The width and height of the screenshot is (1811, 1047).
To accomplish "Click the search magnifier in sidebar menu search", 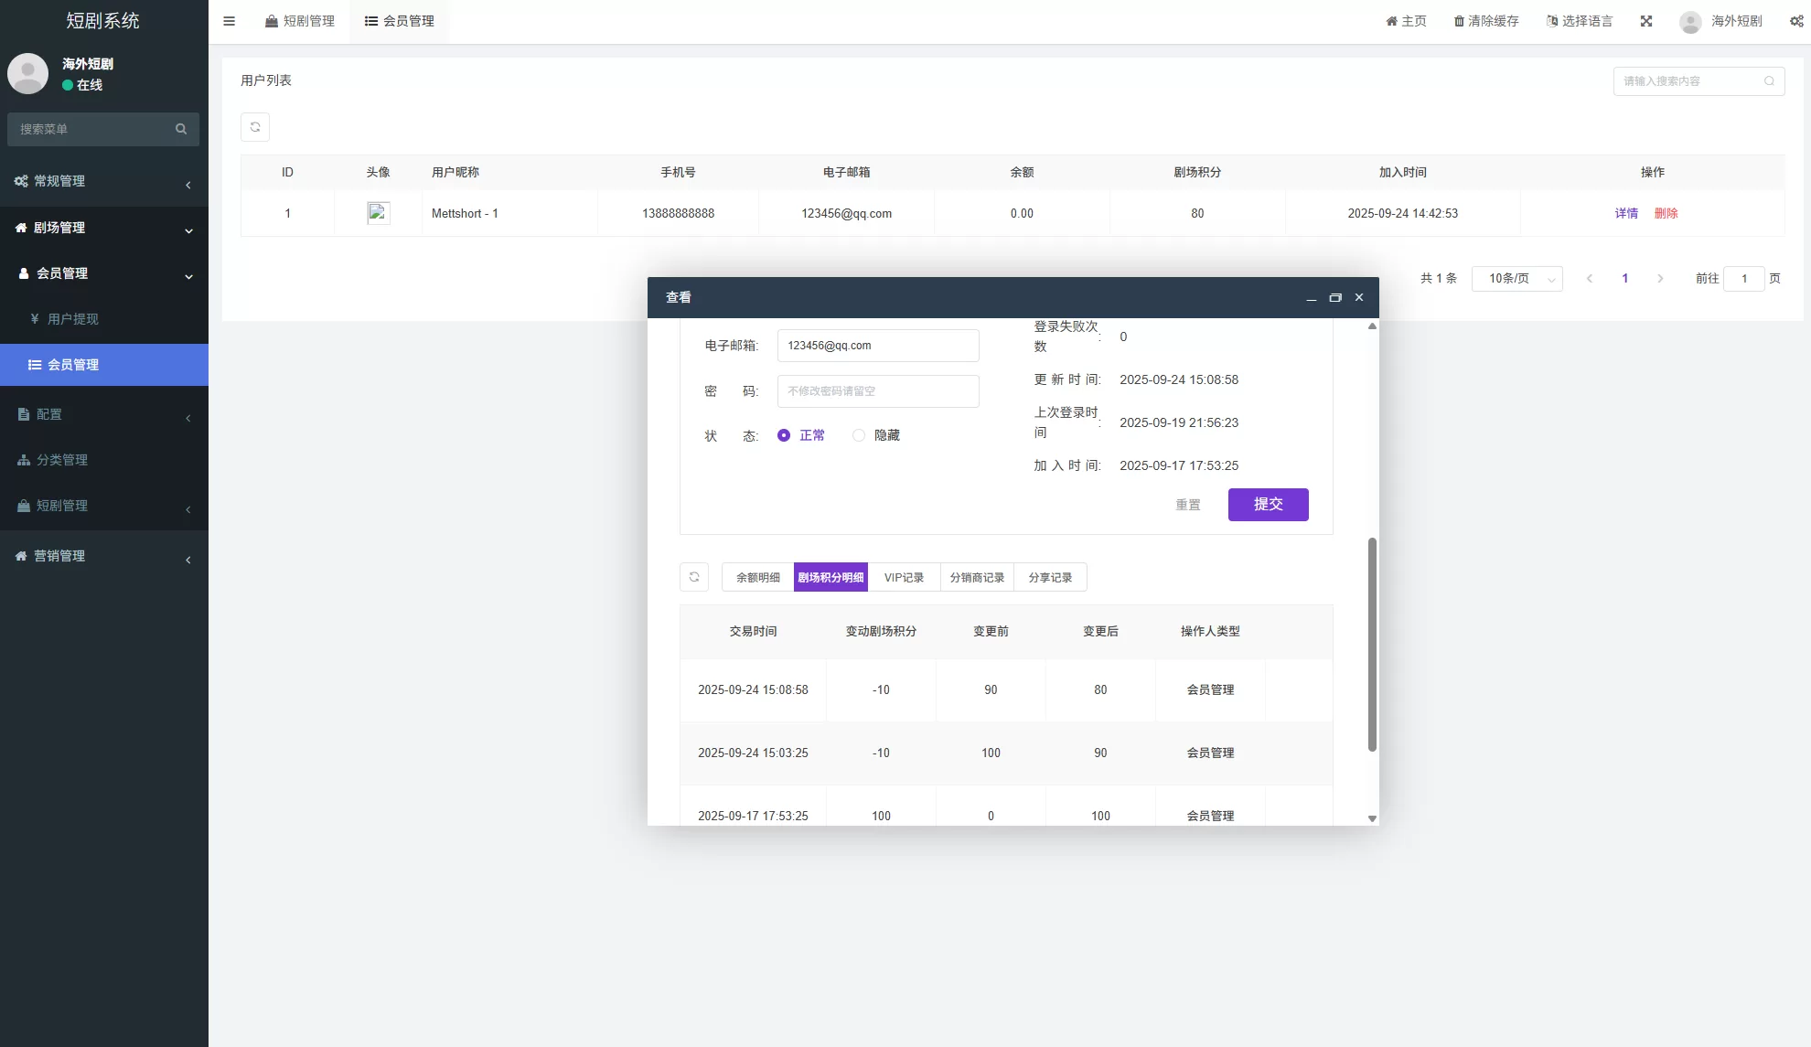I will (x=181, y=129).
